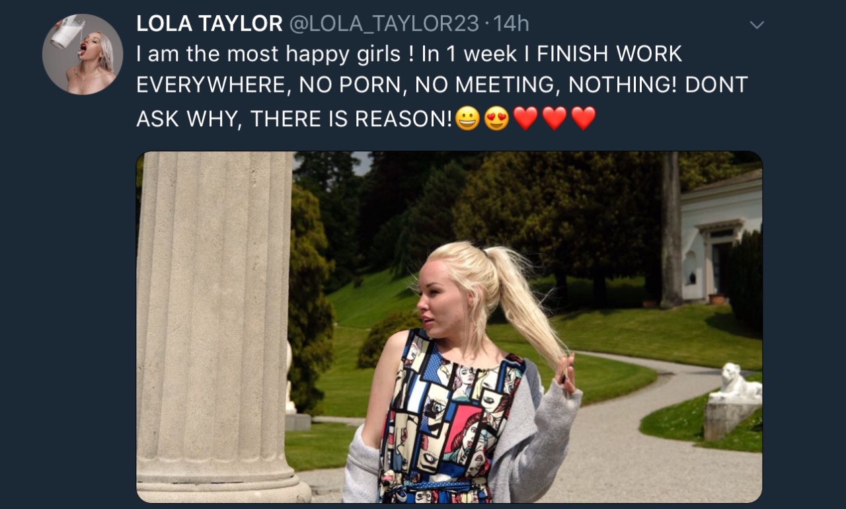846x509 pixels.
Task: Click the grinning face emoji
Action: coord(467,118)
